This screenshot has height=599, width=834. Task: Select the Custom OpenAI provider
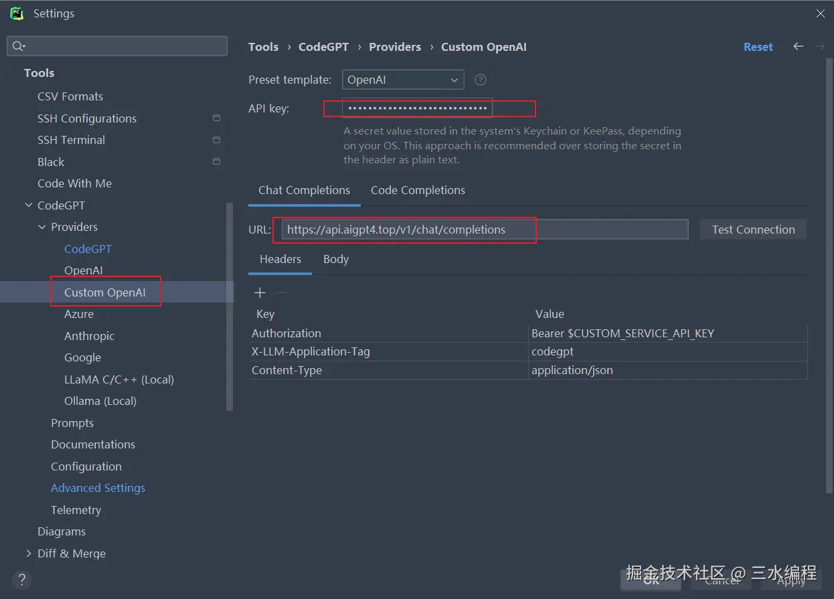point(104,292)
